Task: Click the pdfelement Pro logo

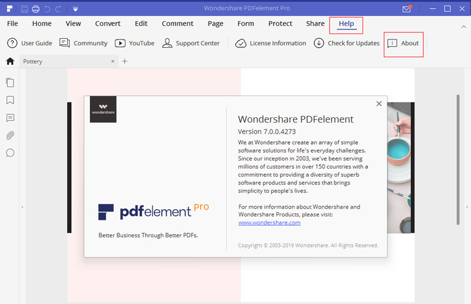Action: [154, 212]
